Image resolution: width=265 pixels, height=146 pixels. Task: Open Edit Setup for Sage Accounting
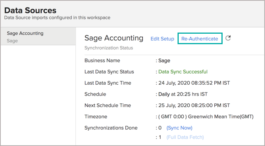coord(162,39)
